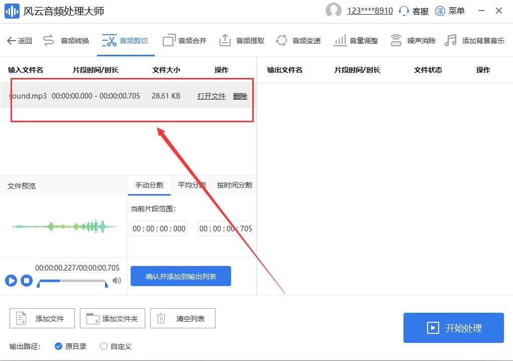Screen dimensions: 513x361
Task: Click the logged-in account 123****8910
Action: point(370,11)
